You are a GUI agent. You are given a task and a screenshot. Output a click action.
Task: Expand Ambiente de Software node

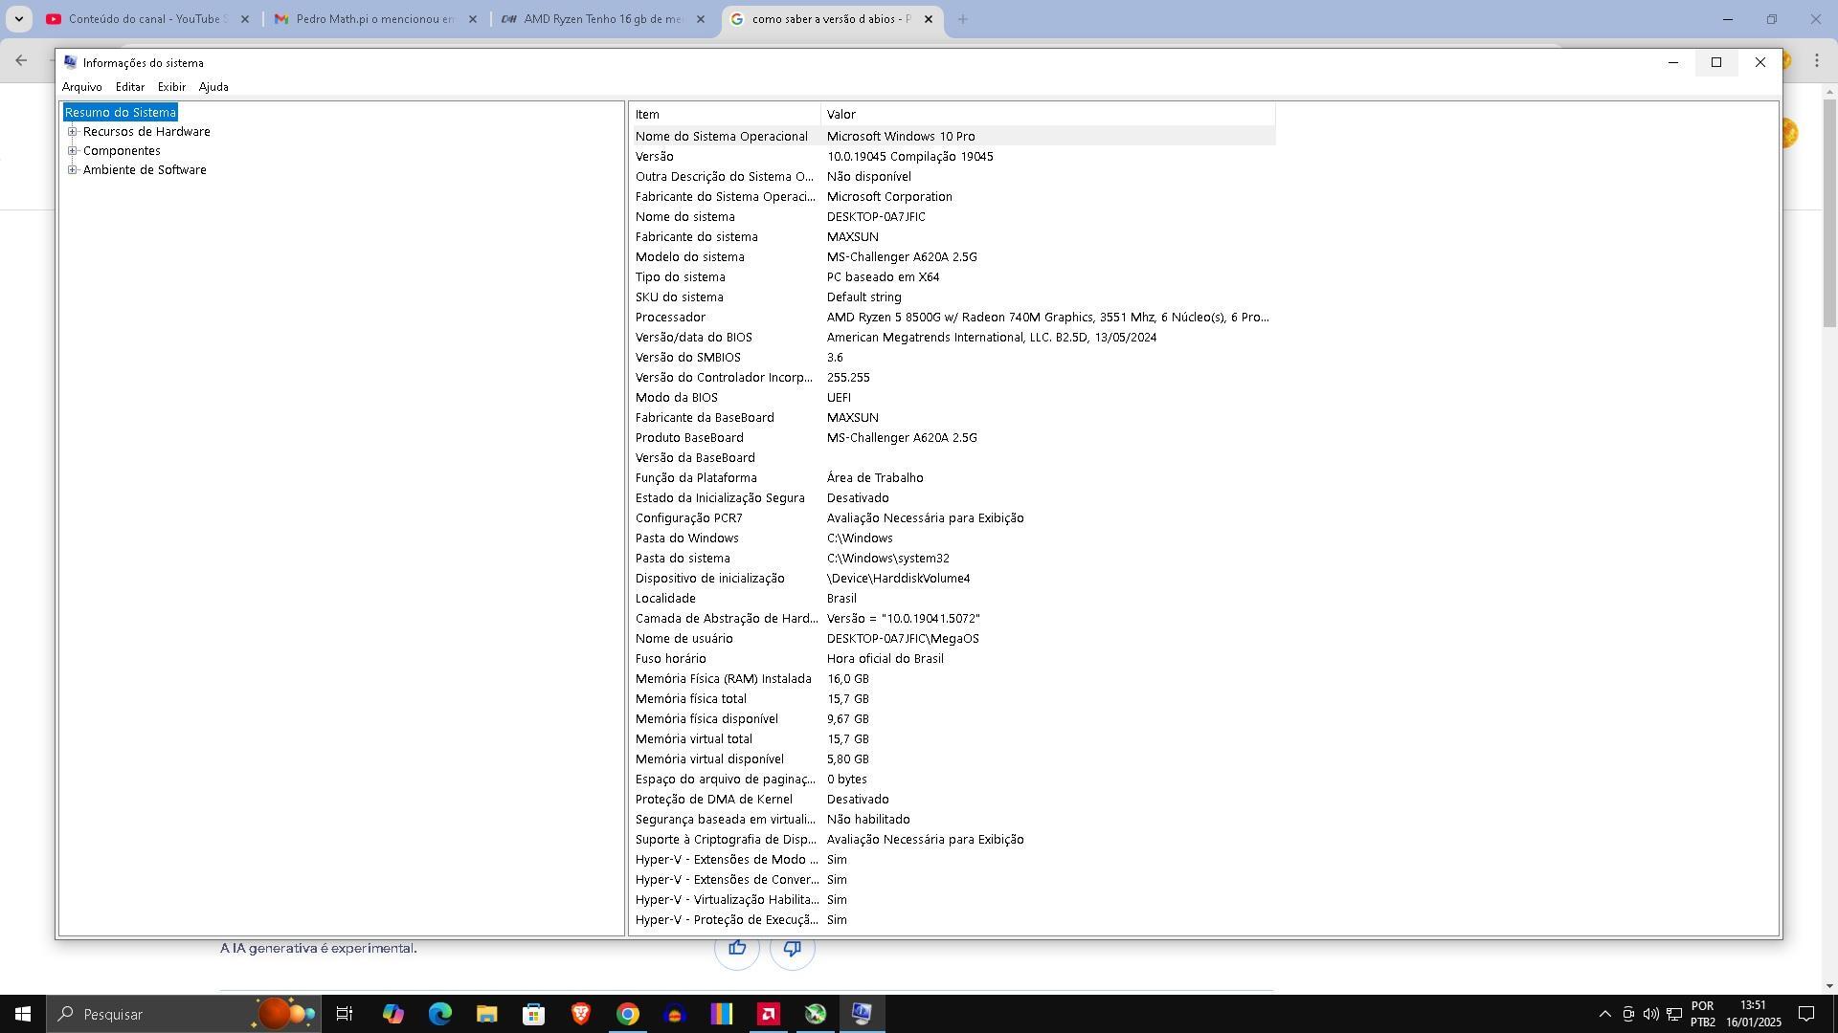click(72, 170)
